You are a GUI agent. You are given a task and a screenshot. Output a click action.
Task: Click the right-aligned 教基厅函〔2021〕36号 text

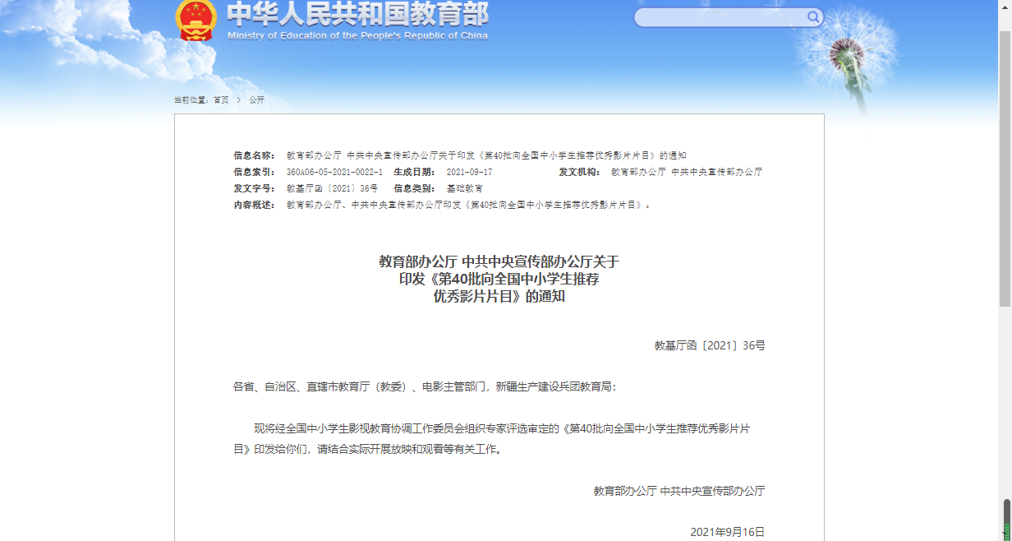[x=710, y=346]
